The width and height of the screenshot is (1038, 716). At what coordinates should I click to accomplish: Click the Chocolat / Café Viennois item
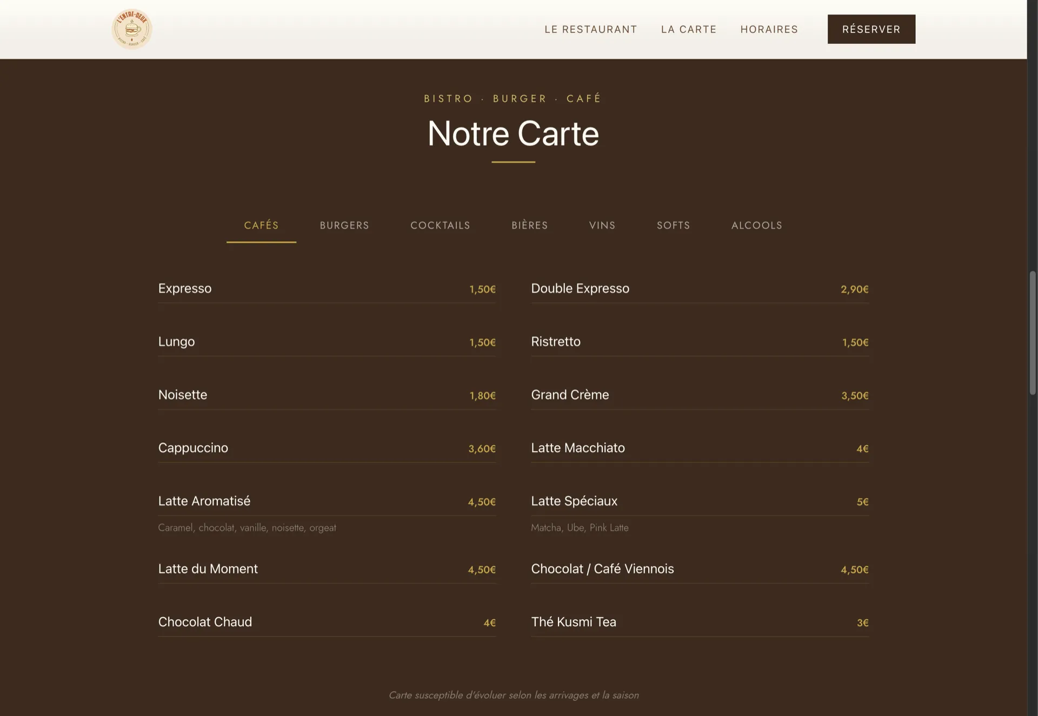tap(602, 569)
